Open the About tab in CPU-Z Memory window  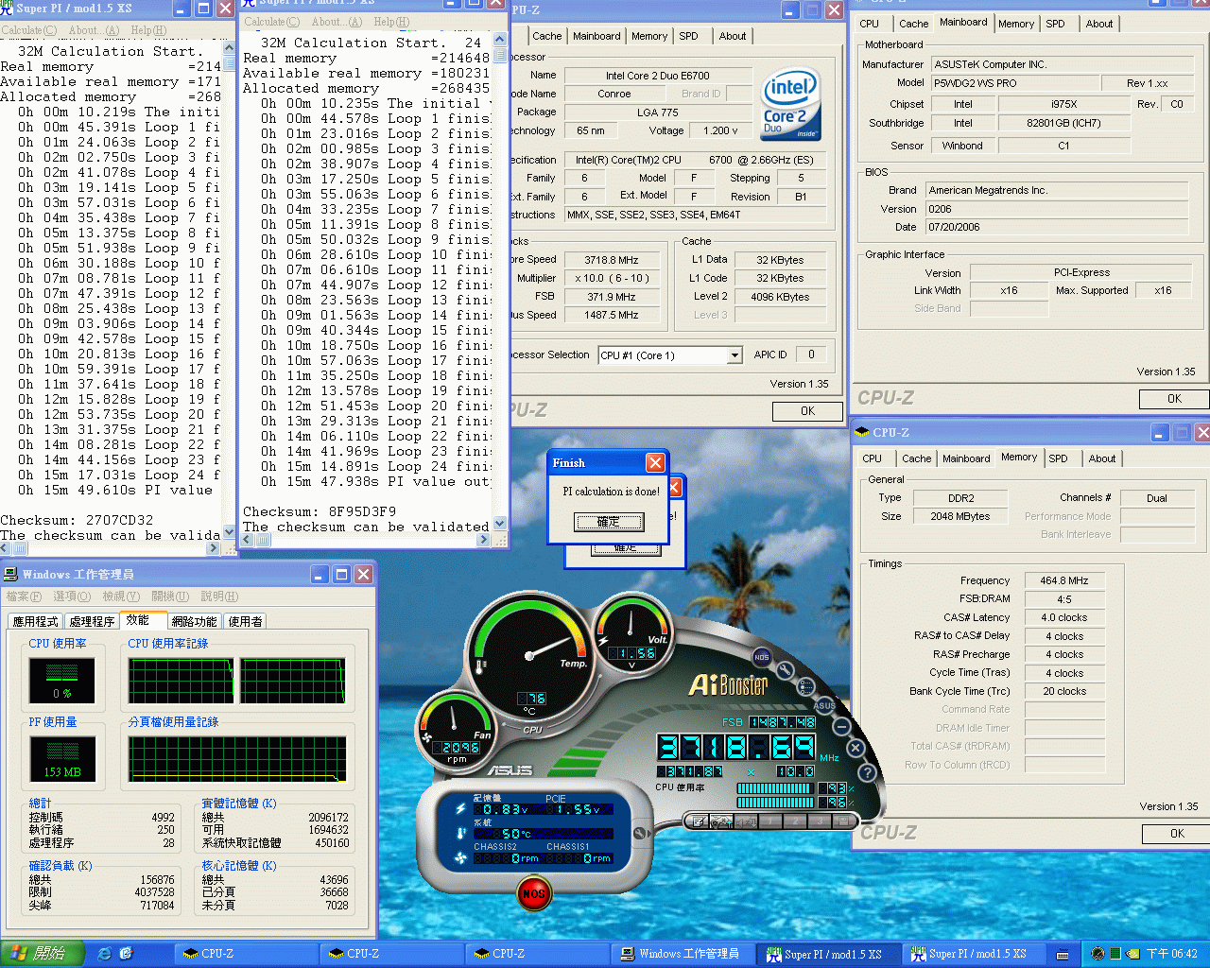[1102, 458]
